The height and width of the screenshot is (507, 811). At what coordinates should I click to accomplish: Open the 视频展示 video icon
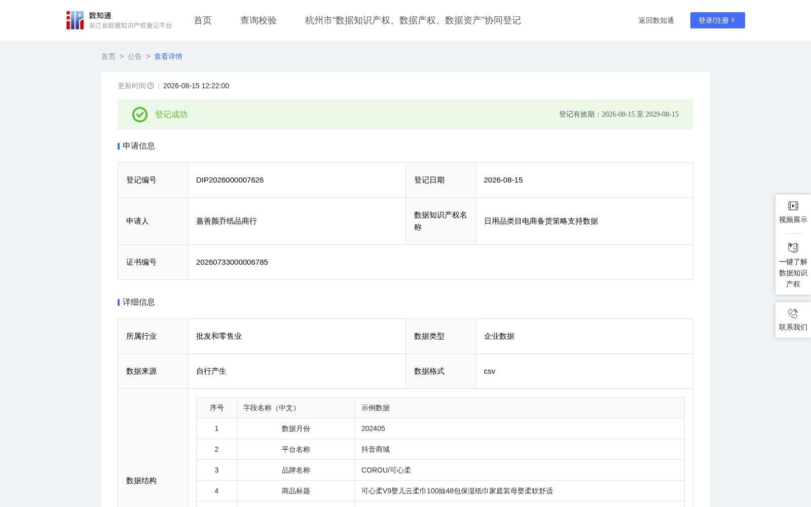[793, 206]
